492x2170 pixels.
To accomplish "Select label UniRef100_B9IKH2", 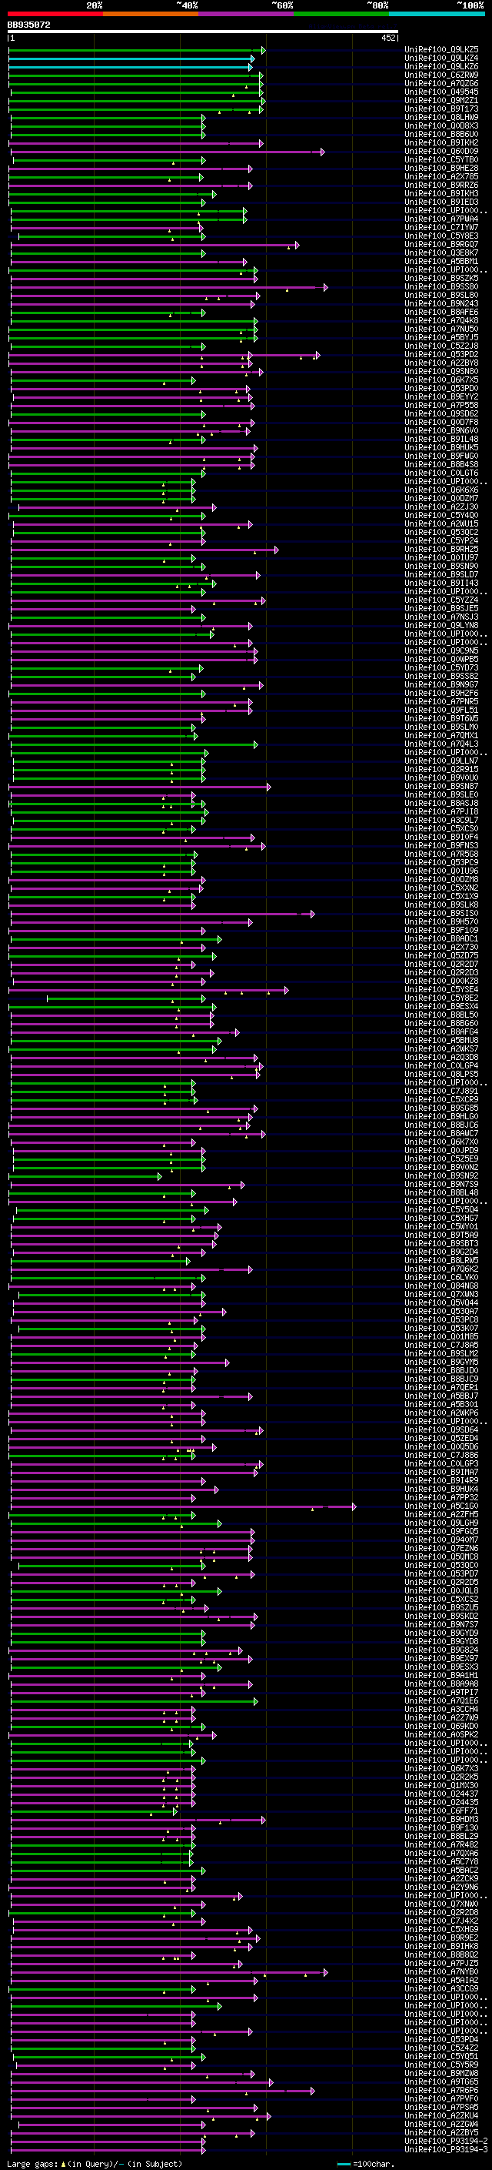I will click(x=441, y=143).
